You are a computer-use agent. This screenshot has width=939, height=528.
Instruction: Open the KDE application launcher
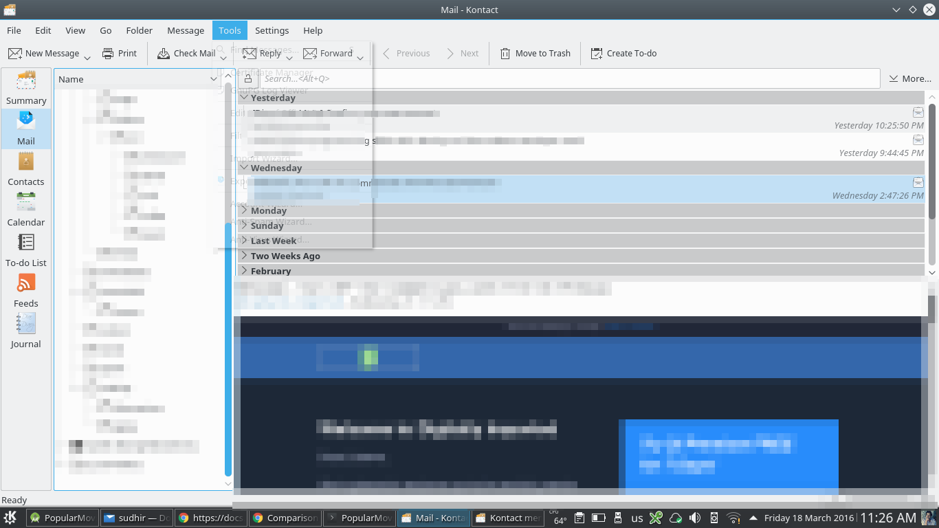(10, 518)
